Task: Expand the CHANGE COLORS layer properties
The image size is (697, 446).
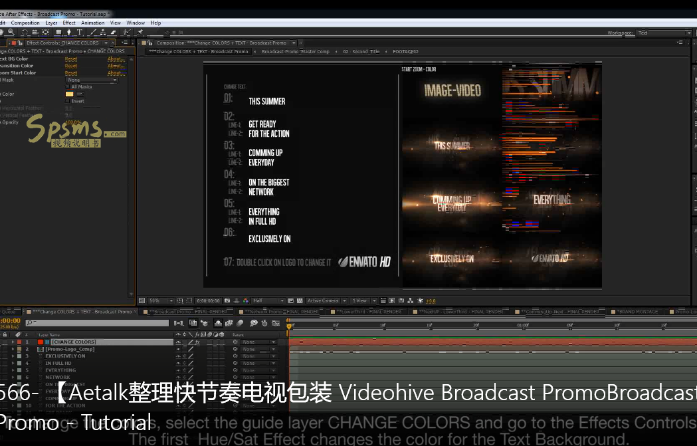Action: tap(13, 342)
